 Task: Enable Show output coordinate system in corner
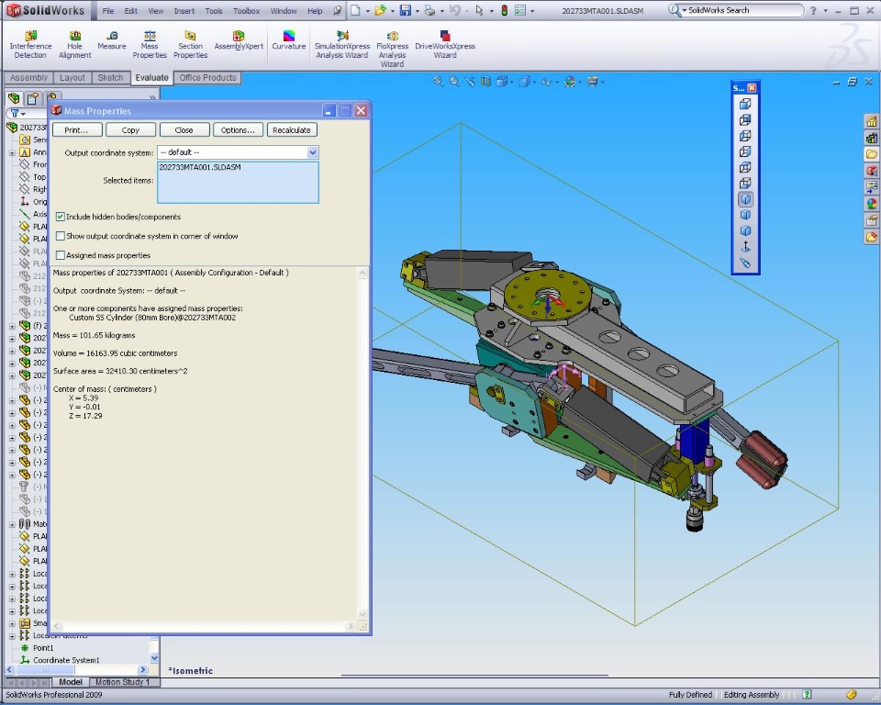pos(61,236)
